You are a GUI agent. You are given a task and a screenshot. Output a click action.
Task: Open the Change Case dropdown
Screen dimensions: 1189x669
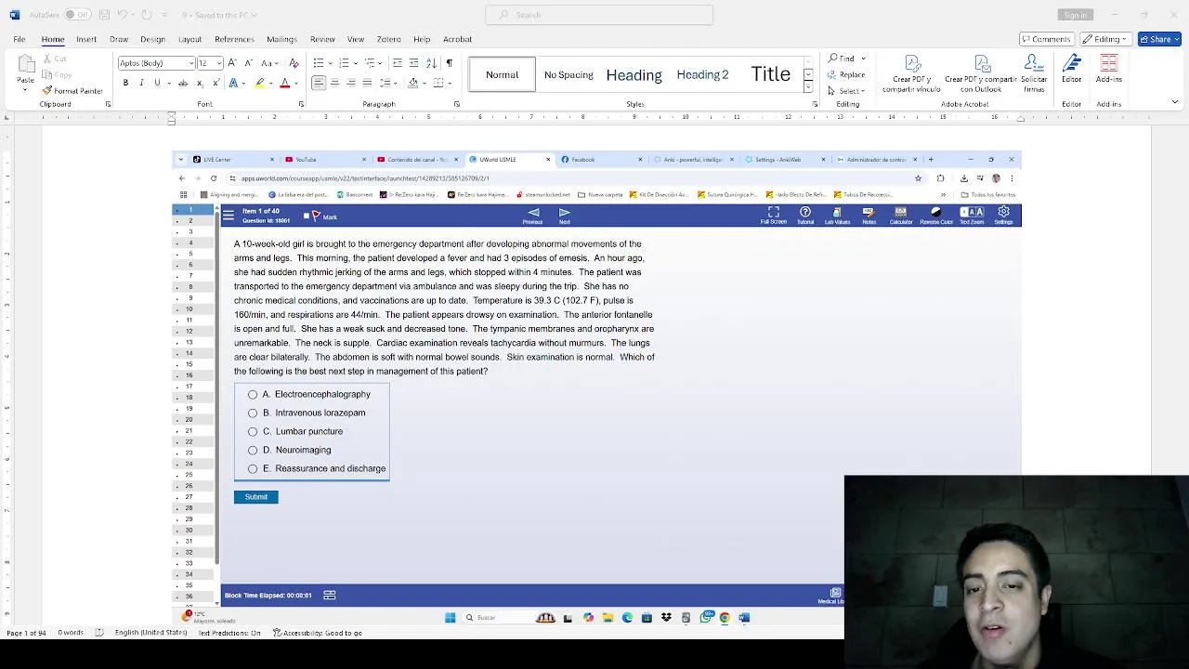click(268, 63)
